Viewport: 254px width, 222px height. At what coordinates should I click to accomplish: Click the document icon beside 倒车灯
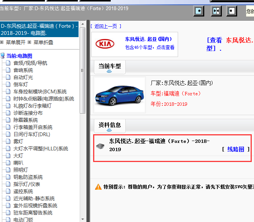click(x=8, y=84)
